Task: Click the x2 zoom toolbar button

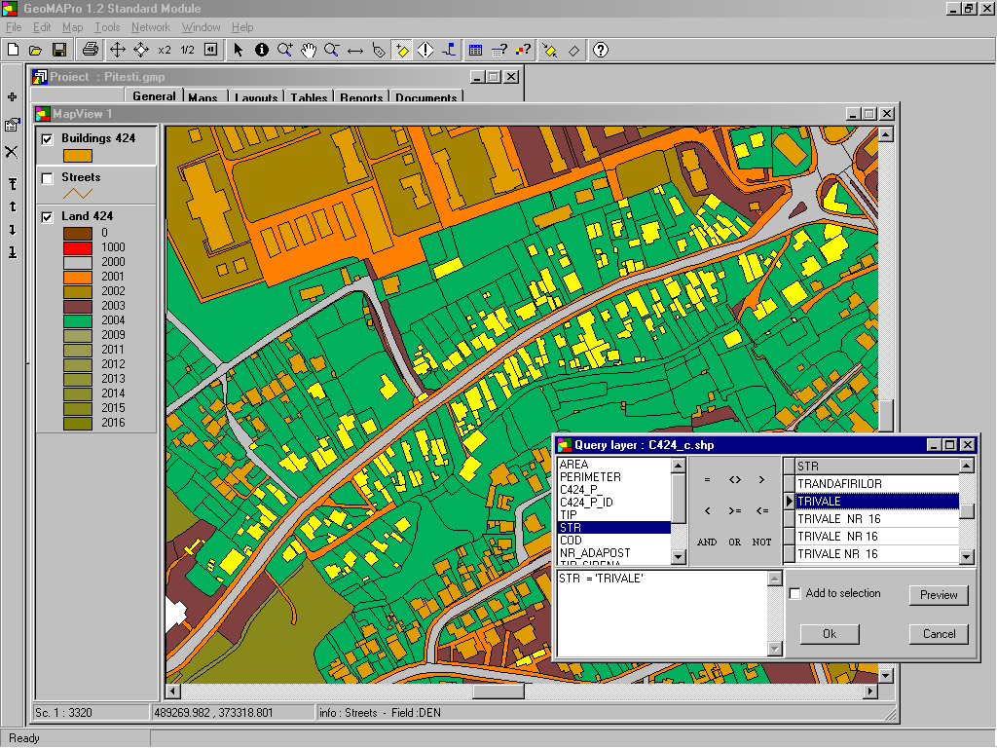Action: tap(165, 50)
